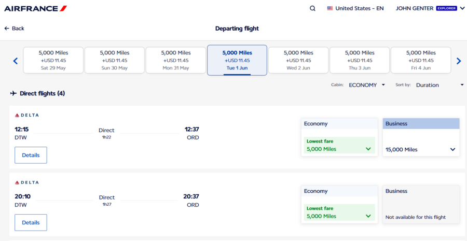
Task: Click the 20:10 departure time
Action: tap(23, 196)
